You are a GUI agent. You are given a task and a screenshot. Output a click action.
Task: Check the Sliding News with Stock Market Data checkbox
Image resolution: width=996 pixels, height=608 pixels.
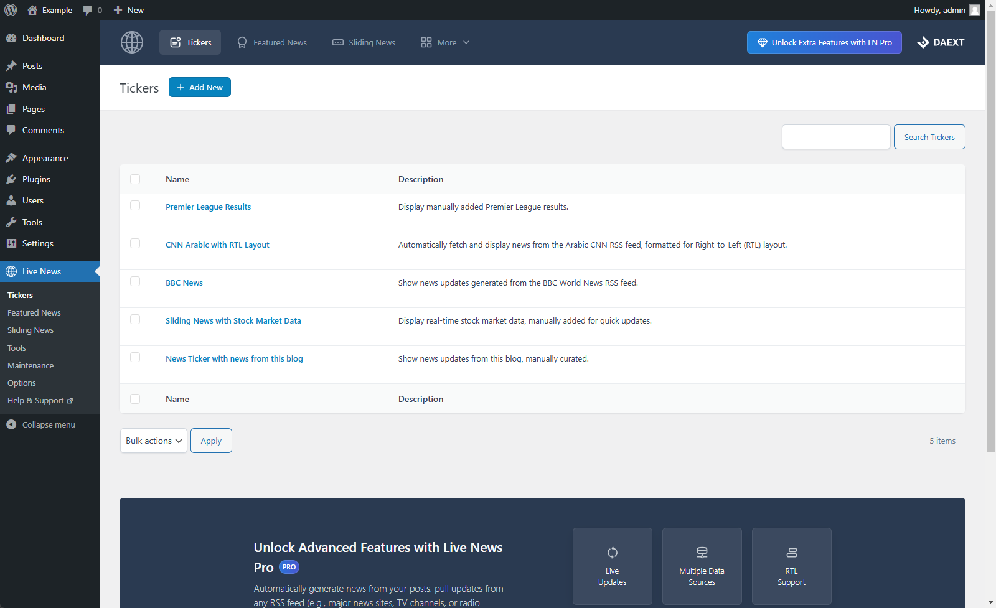click(x=135, y=319)
